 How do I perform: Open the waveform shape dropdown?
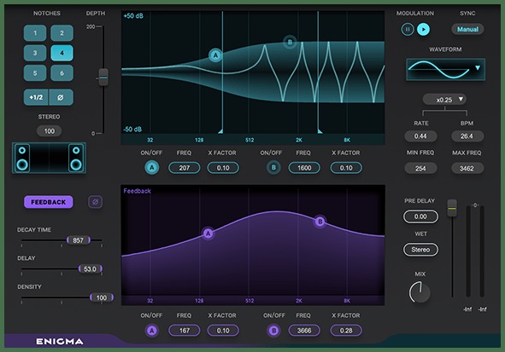pos(446,69)
